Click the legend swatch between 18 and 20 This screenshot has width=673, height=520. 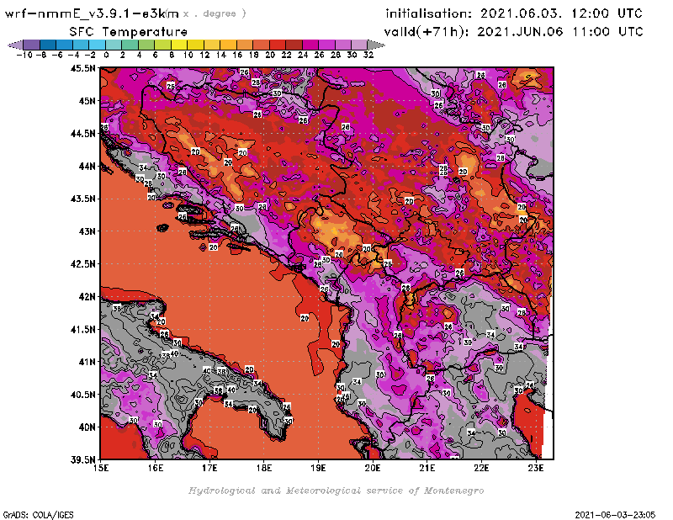(261, 45)
